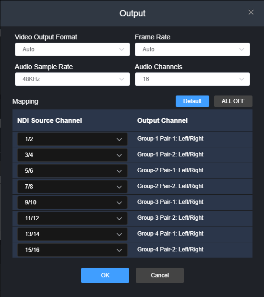Expand the 13/14 NDI source channel selector
Viewport: 264px width, 297px height.
(x=72, y=234)
